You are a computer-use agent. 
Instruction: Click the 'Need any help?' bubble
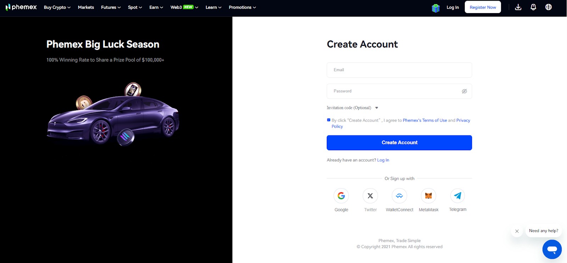pyautogui.click(x=544, y=231)
